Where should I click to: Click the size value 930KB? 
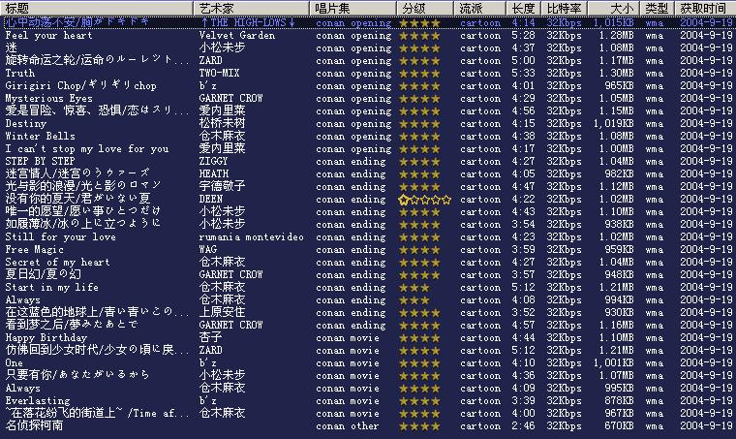(x=619, y=313)
